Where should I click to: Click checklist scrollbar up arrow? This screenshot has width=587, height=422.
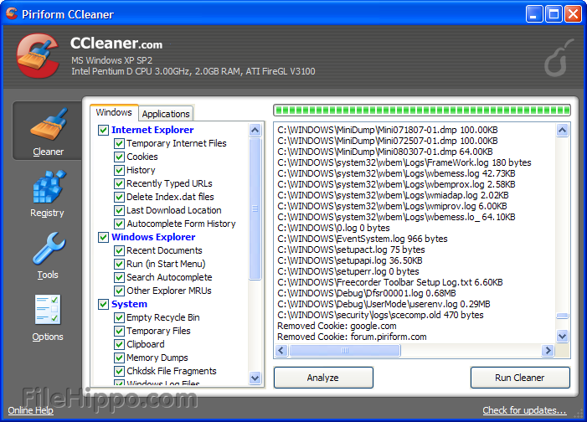click(255, 131)
